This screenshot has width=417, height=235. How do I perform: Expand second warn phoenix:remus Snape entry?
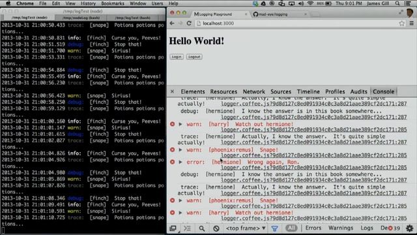pyautogui.click(x=180, y=200)
